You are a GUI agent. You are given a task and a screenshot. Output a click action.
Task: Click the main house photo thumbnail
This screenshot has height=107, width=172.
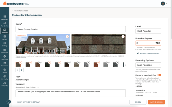pyautogui.click(x=43, y=44)
